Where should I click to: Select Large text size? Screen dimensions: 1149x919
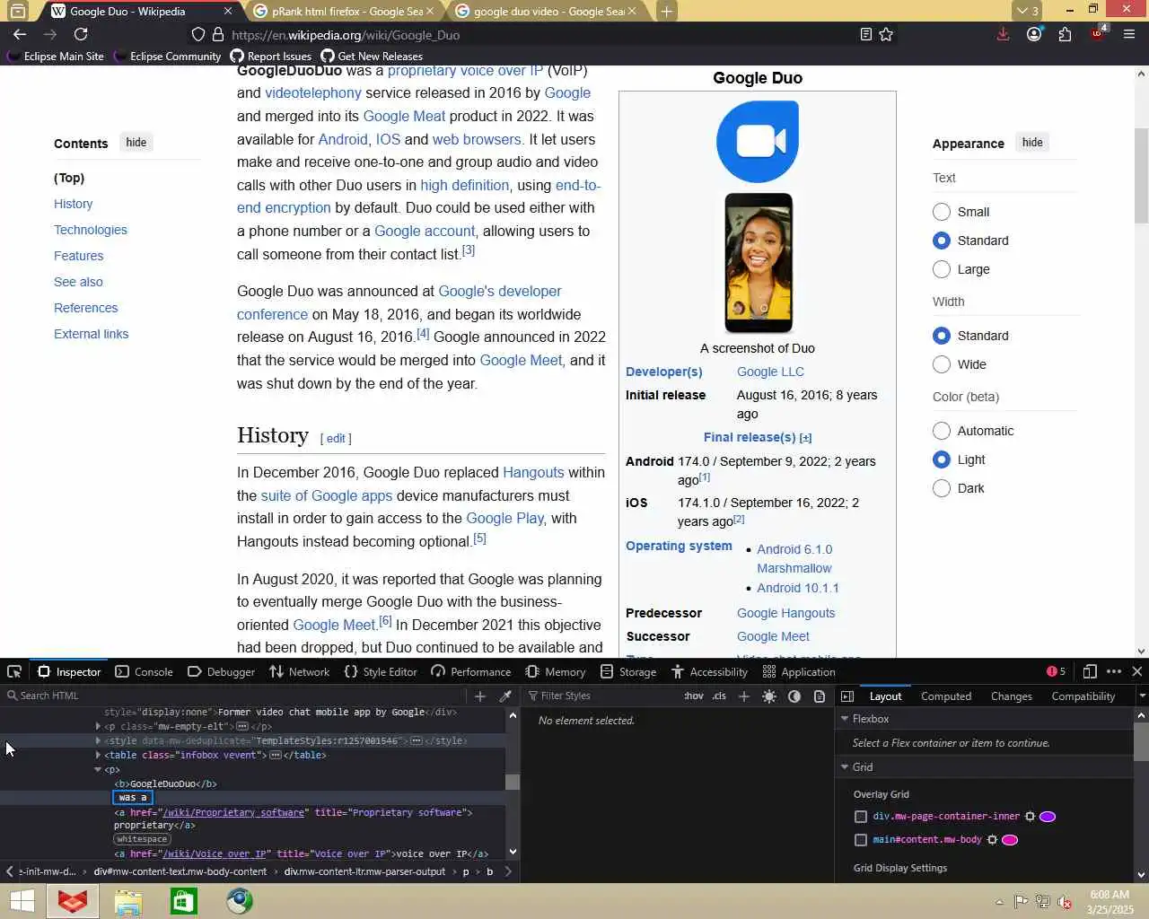942,269
